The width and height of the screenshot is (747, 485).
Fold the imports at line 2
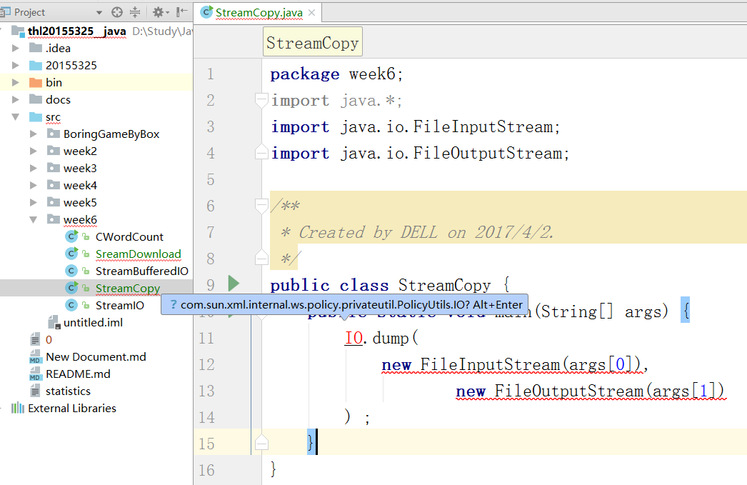click(261, 101)
